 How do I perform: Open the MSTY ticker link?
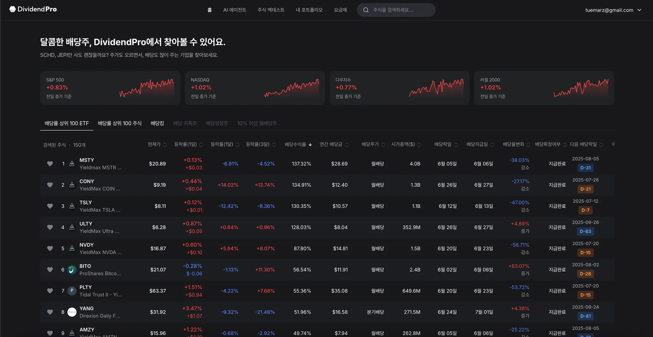(87, 160)
